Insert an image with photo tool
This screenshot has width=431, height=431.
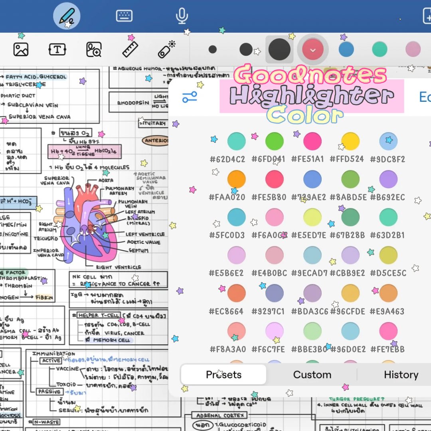pyautogui.click(x=21, y=49)
